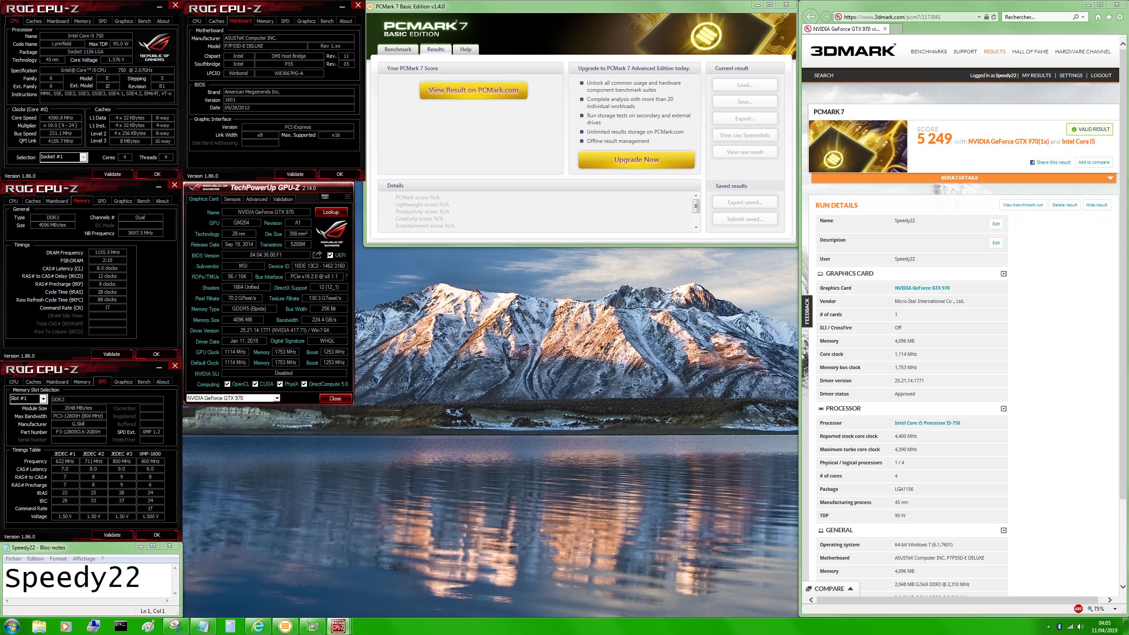The width and height of the screenshot is (1129, 635).
Task: Click the Internet Explorer forward arrow
Action: (826, 17)
